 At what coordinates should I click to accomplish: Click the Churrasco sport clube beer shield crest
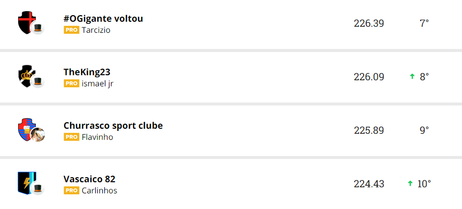pos(25,129)
